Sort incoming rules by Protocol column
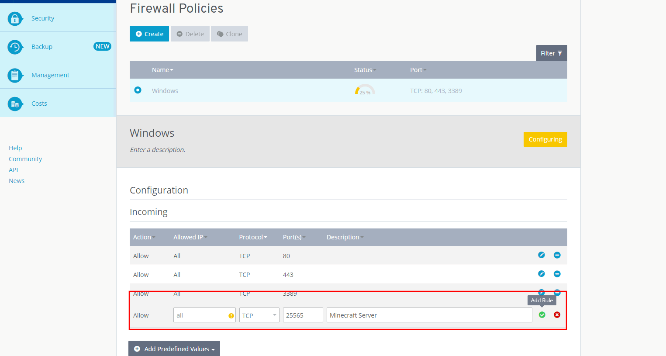Viewport: 666px width, 356px height. (253, 237)
